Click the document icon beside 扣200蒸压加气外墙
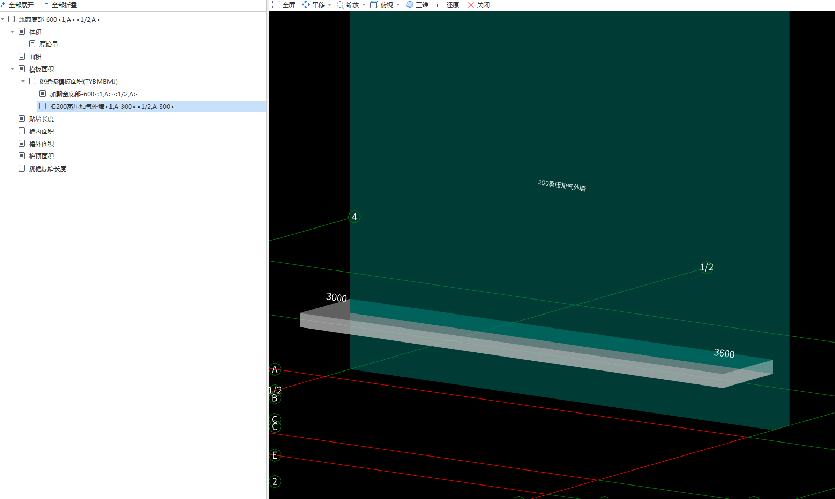This screenshot has height=499, width=835. click(x=43, y=106)
